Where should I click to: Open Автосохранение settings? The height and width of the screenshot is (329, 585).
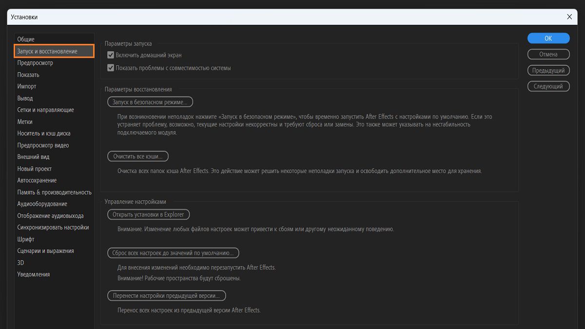(x=38, y=180)
